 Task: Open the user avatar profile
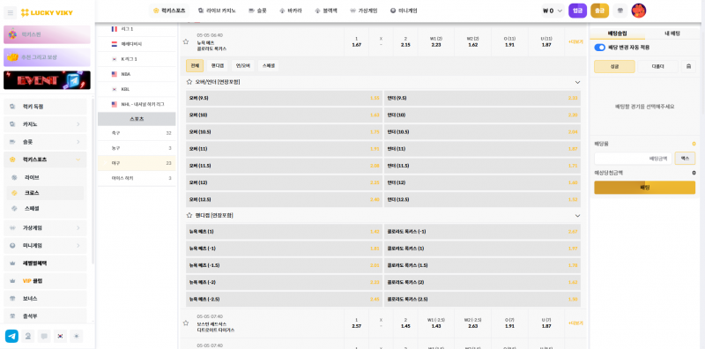(639, 11)
